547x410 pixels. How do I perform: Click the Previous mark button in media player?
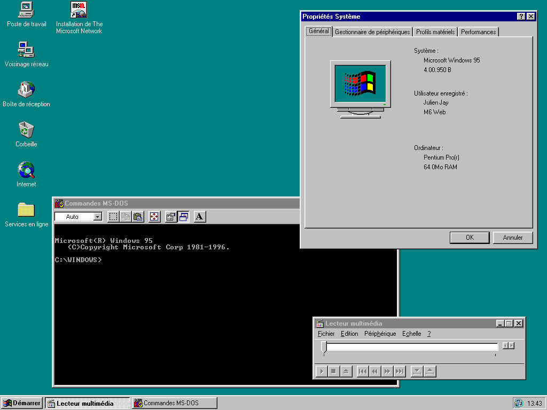pos(363,372)
